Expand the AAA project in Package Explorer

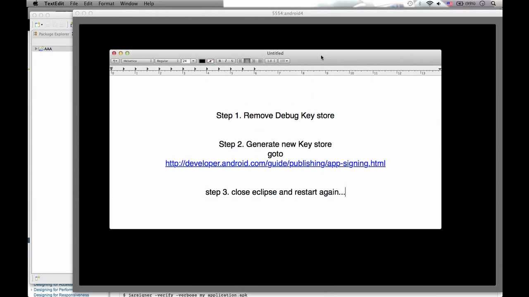(x=36, y=49)
